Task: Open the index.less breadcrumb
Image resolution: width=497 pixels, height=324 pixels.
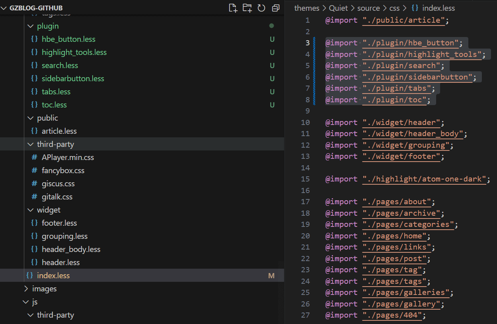Action: point(438,8)
